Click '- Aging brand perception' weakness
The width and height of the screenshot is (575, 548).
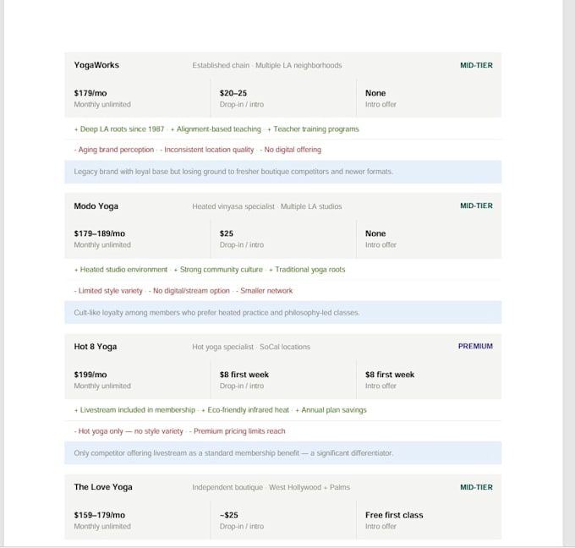coord(114,150)
